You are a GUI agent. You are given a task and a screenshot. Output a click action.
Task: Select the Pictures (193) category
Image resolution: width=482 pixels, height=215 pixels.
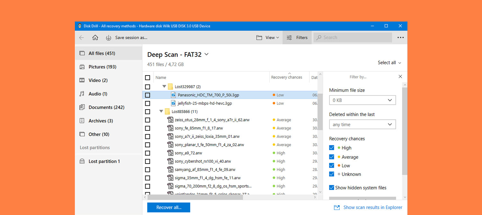click(x=109, y=67)
